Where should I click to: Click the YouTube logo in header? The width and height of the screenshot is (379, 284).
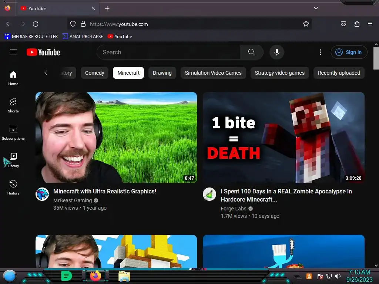pos(43,52)
